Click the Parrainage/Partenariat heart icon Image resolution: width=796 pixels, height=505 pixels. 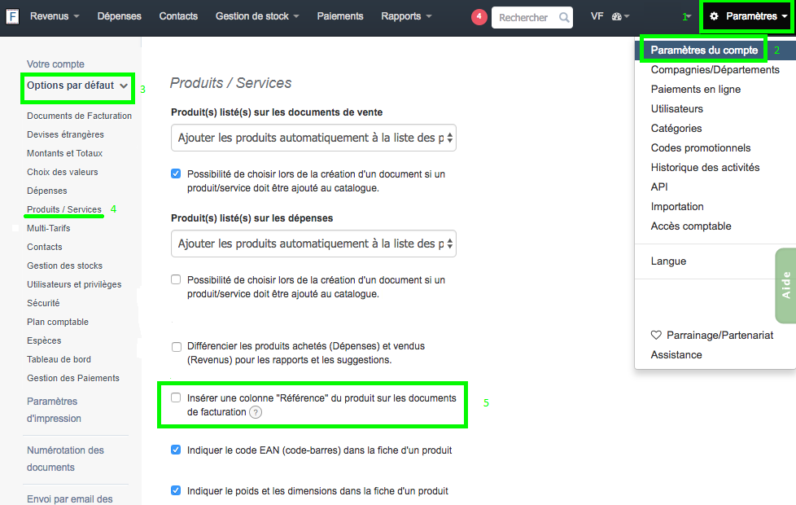coord(657,335)
